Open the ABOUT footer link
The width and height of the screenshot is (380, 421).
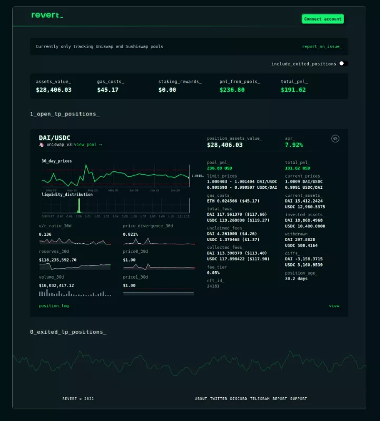(201, 399)
